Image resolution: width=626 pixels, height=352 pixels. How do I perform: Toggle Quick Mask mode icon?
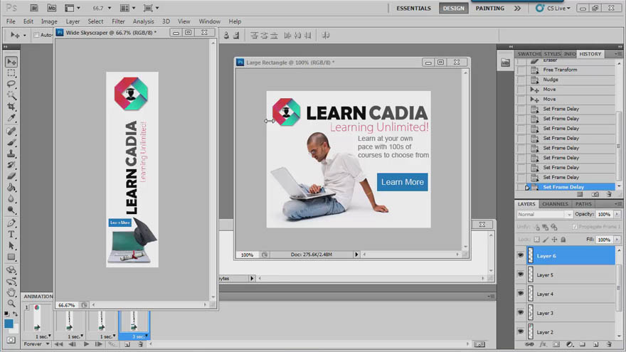click(x=11, y=340)
